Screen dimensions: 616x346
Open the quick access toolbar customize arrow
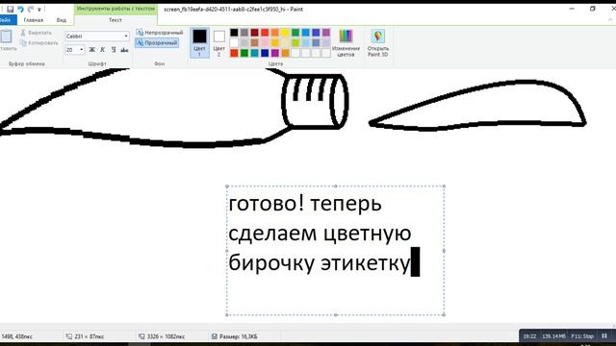point(38,9)
